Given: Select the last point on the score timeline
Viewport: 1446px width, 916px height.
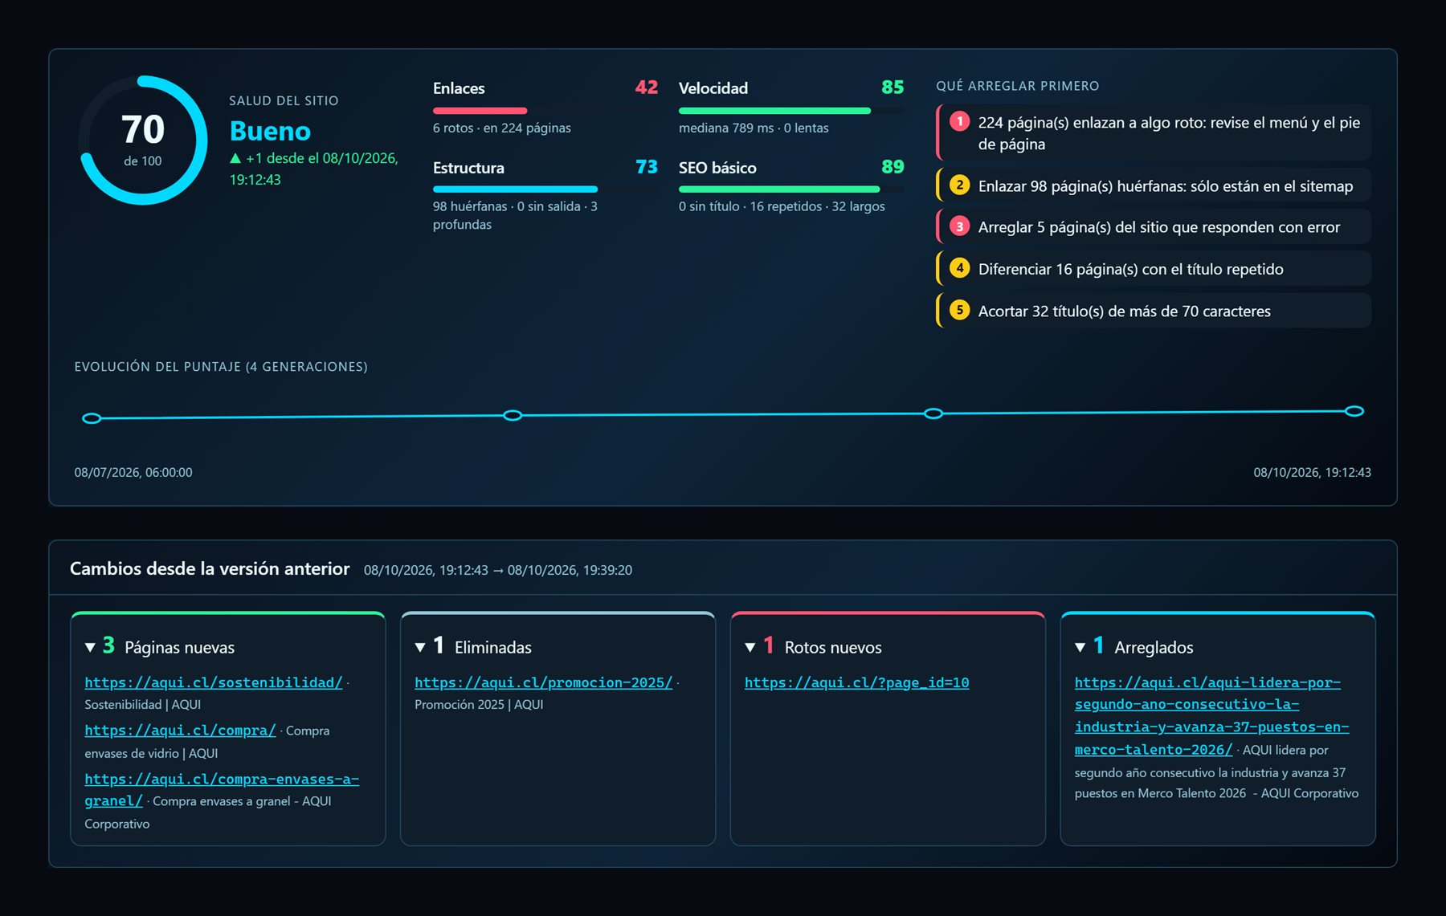Looking at the screenshot, I should pyautogui.click(x=1354, y=411).
